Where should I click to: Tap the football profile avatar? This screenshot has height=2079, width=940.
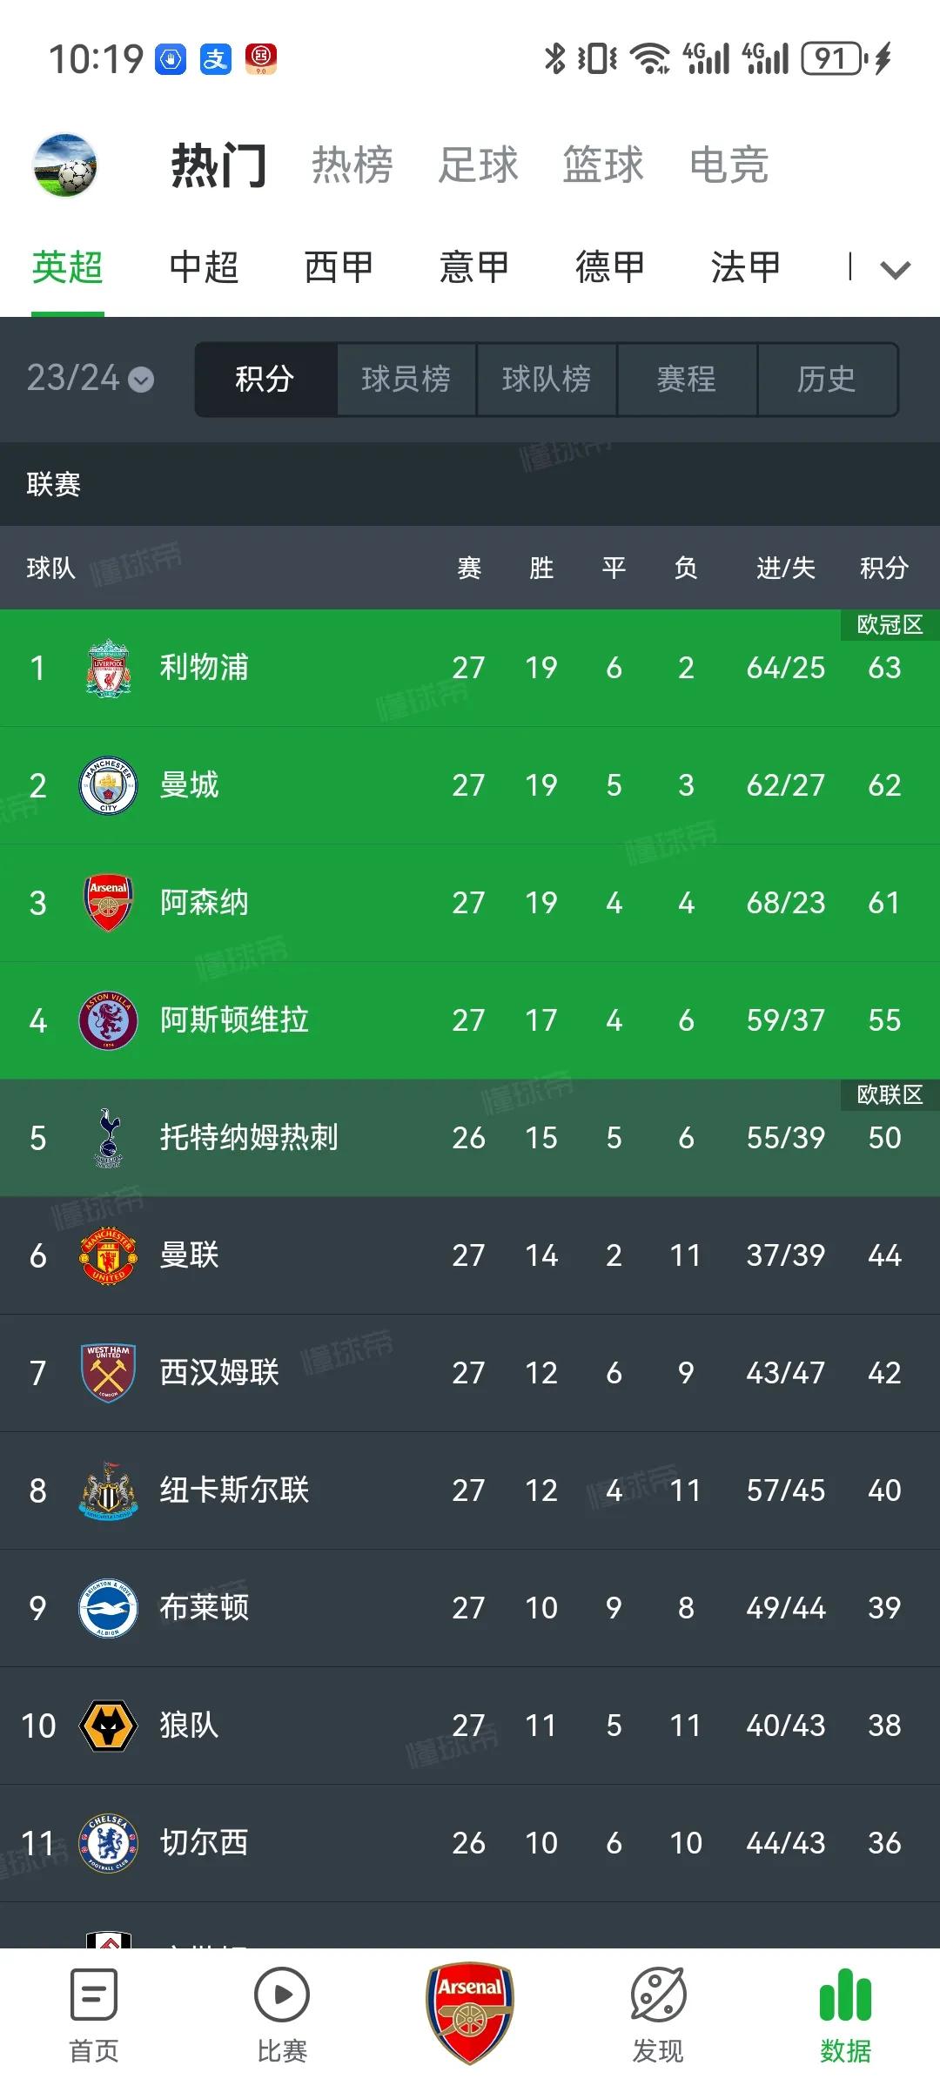pos(64,165)
